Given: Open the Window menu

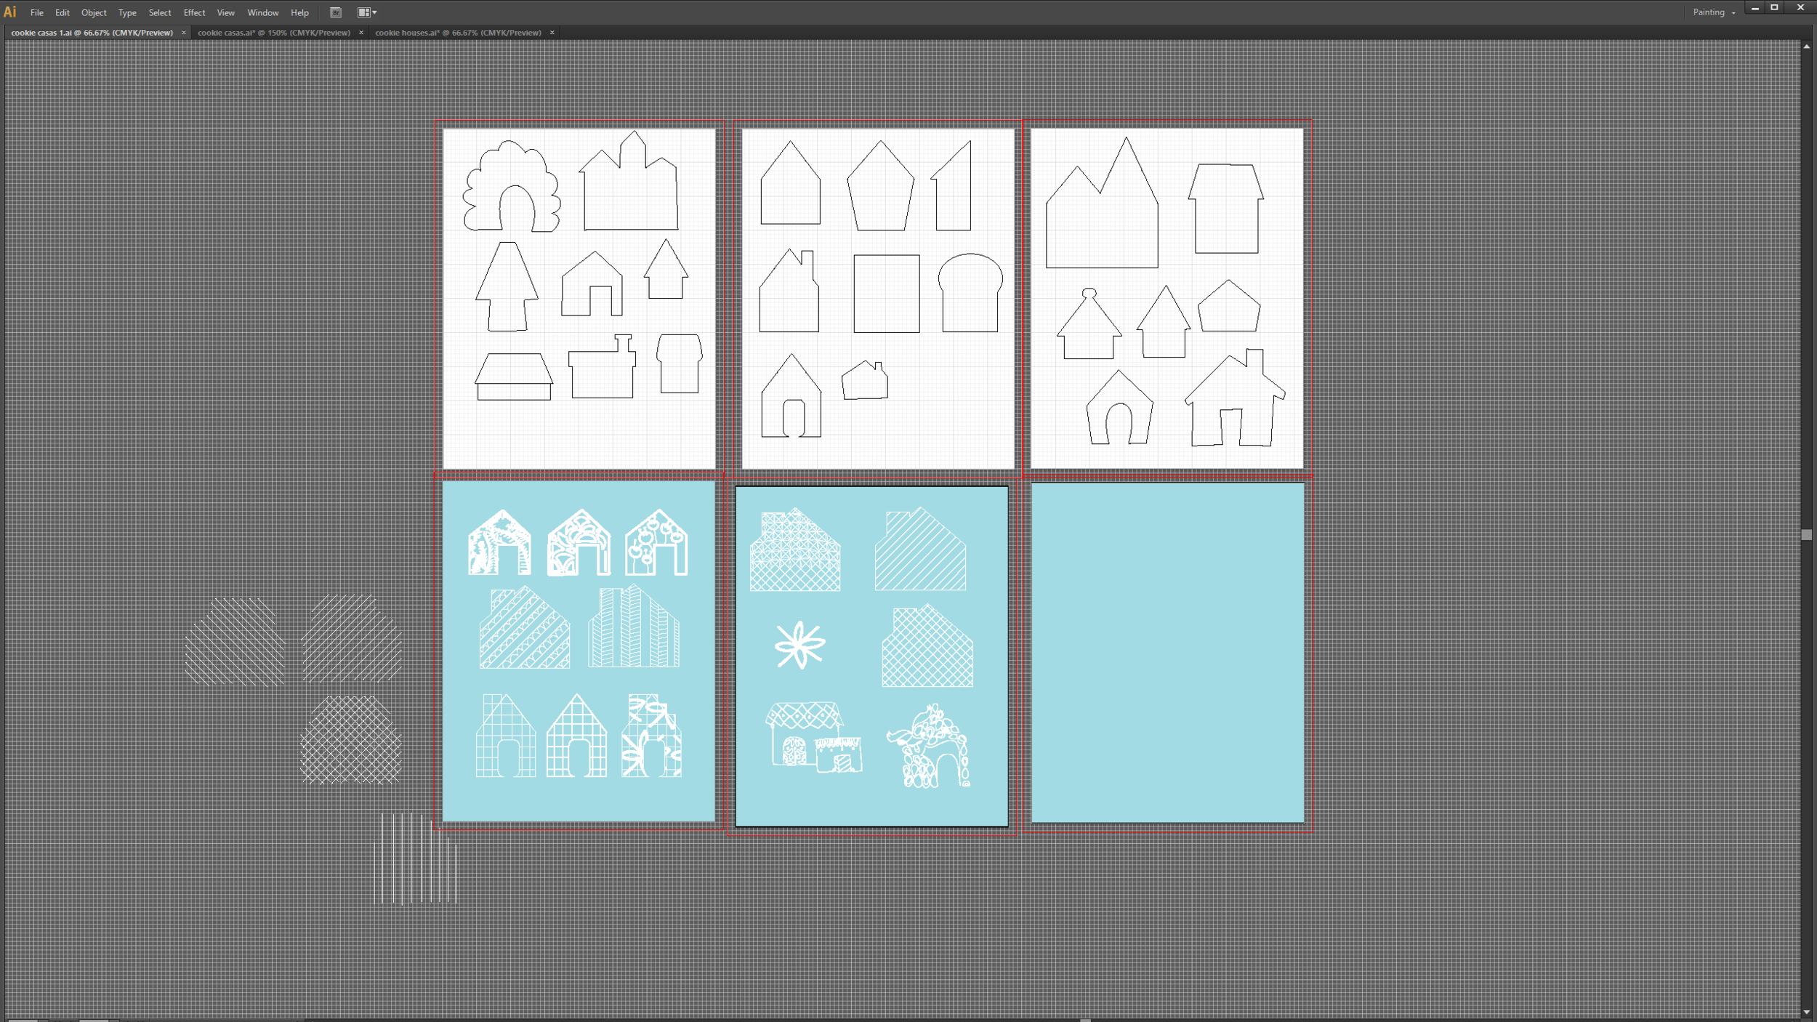Looking at the screenshot, I should point(262,12).
